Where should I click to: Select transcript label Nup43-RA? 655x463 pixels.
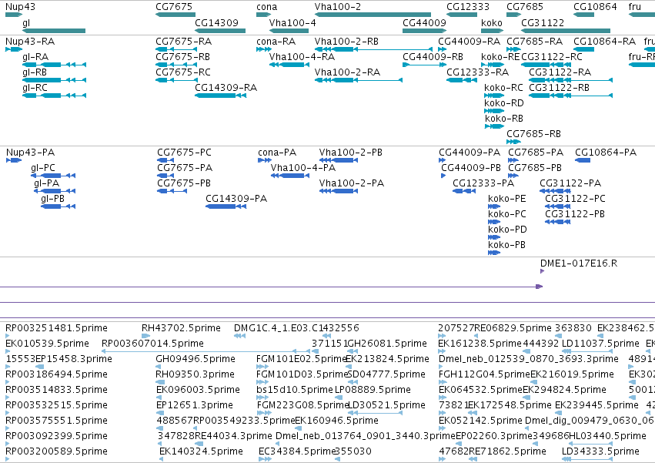click(x=30, y=42)
